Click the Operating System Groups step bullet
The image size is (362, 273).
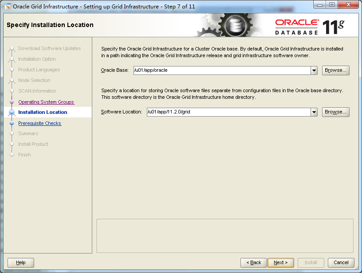tap(12, 102)
